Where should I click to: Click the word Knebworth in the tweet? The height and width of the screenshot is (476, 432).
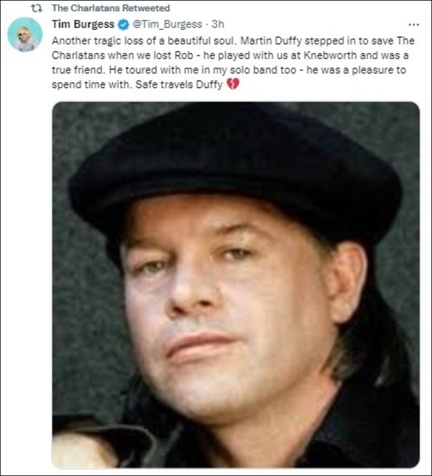pyautogui.click(x=330, y=55)
